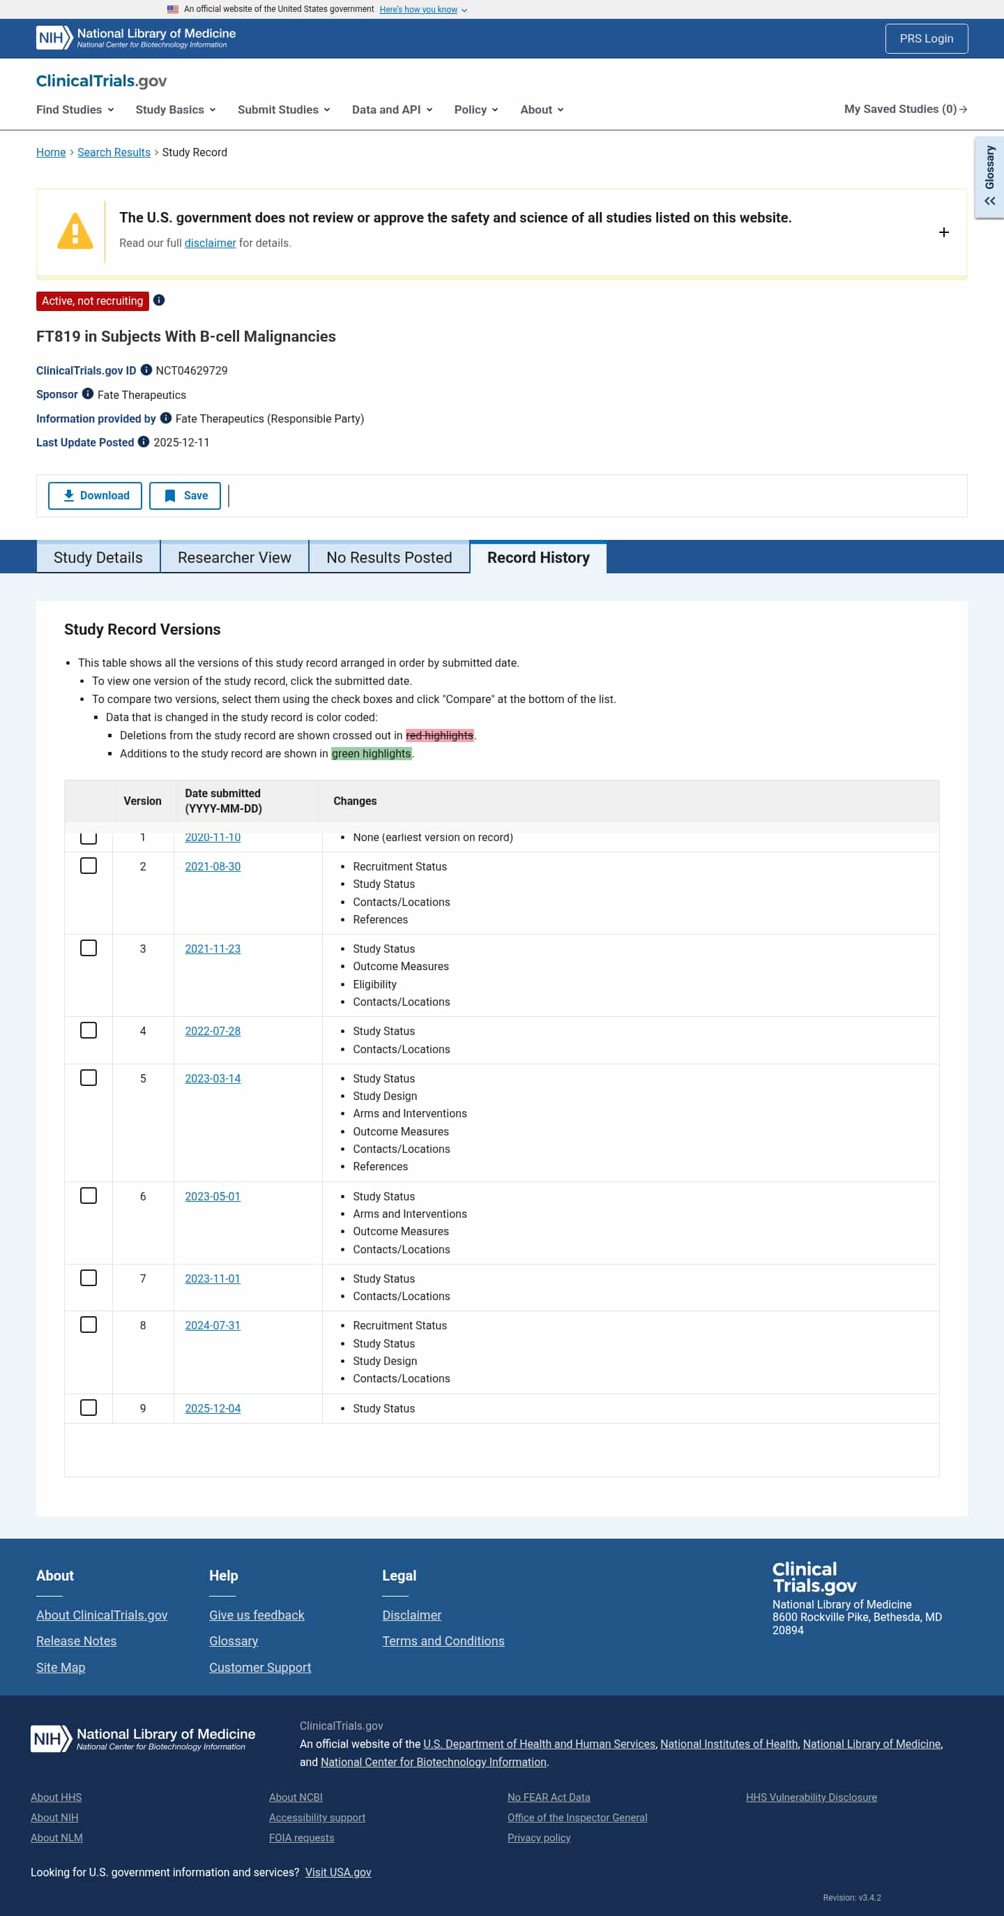Open the Policy dropdown

pos(476,110)
